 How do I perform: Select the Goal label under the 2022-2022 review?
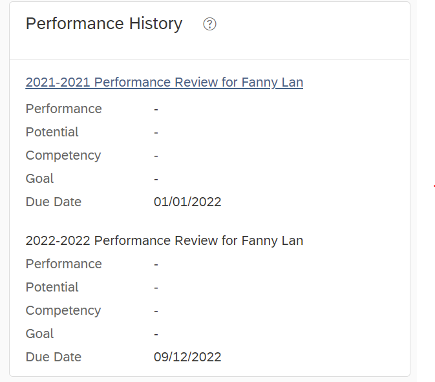click(39, 334)
